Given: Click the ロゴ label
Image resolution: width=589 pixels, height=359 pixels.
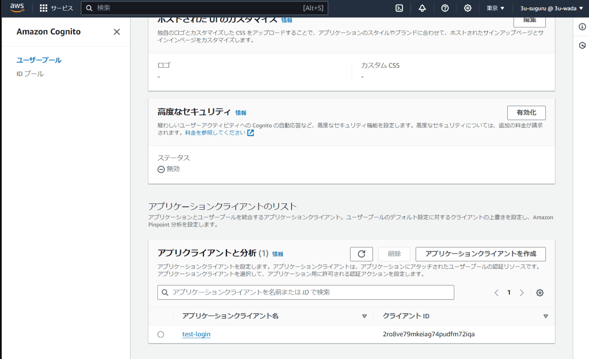Looking at the screenshot, I should pyautogui.click(x=164, y=66).
